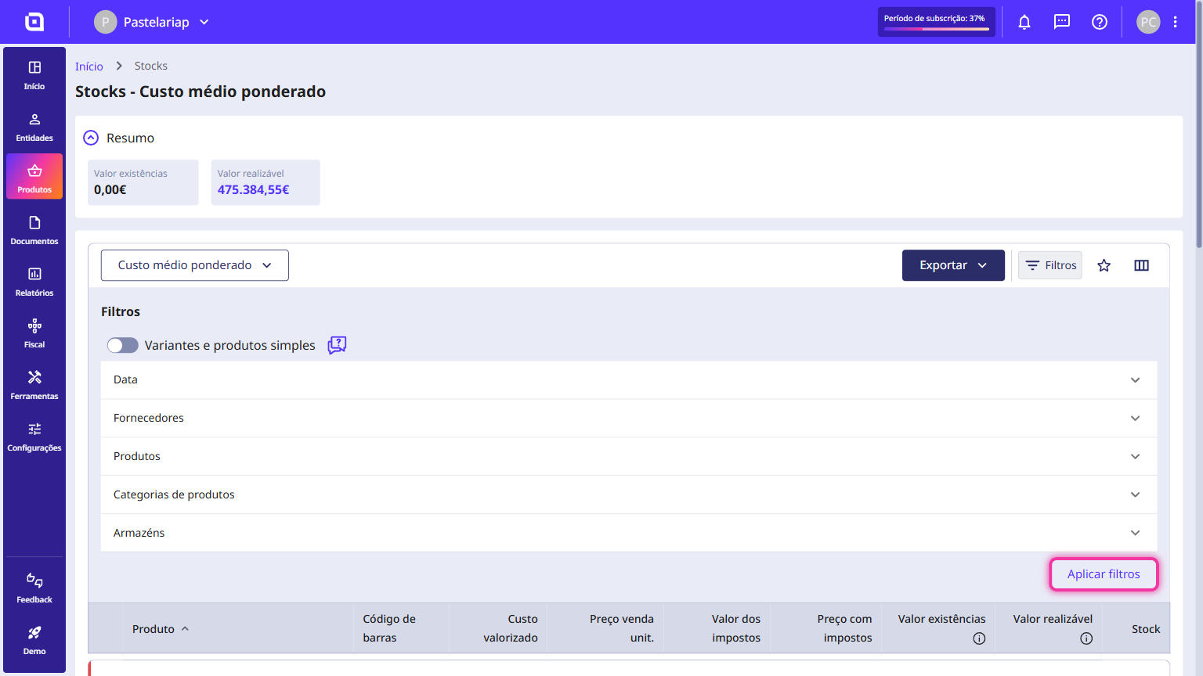This screenshot has height=676, width=1203.
Task: Expand the Categorias de produtos filter
Action: 629,495
